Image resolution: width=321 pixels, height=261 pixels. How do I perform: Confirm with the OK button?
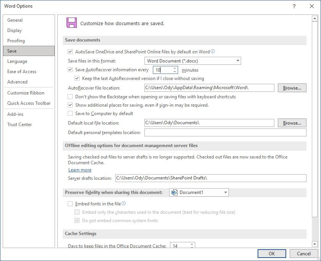tap(272, 253)
